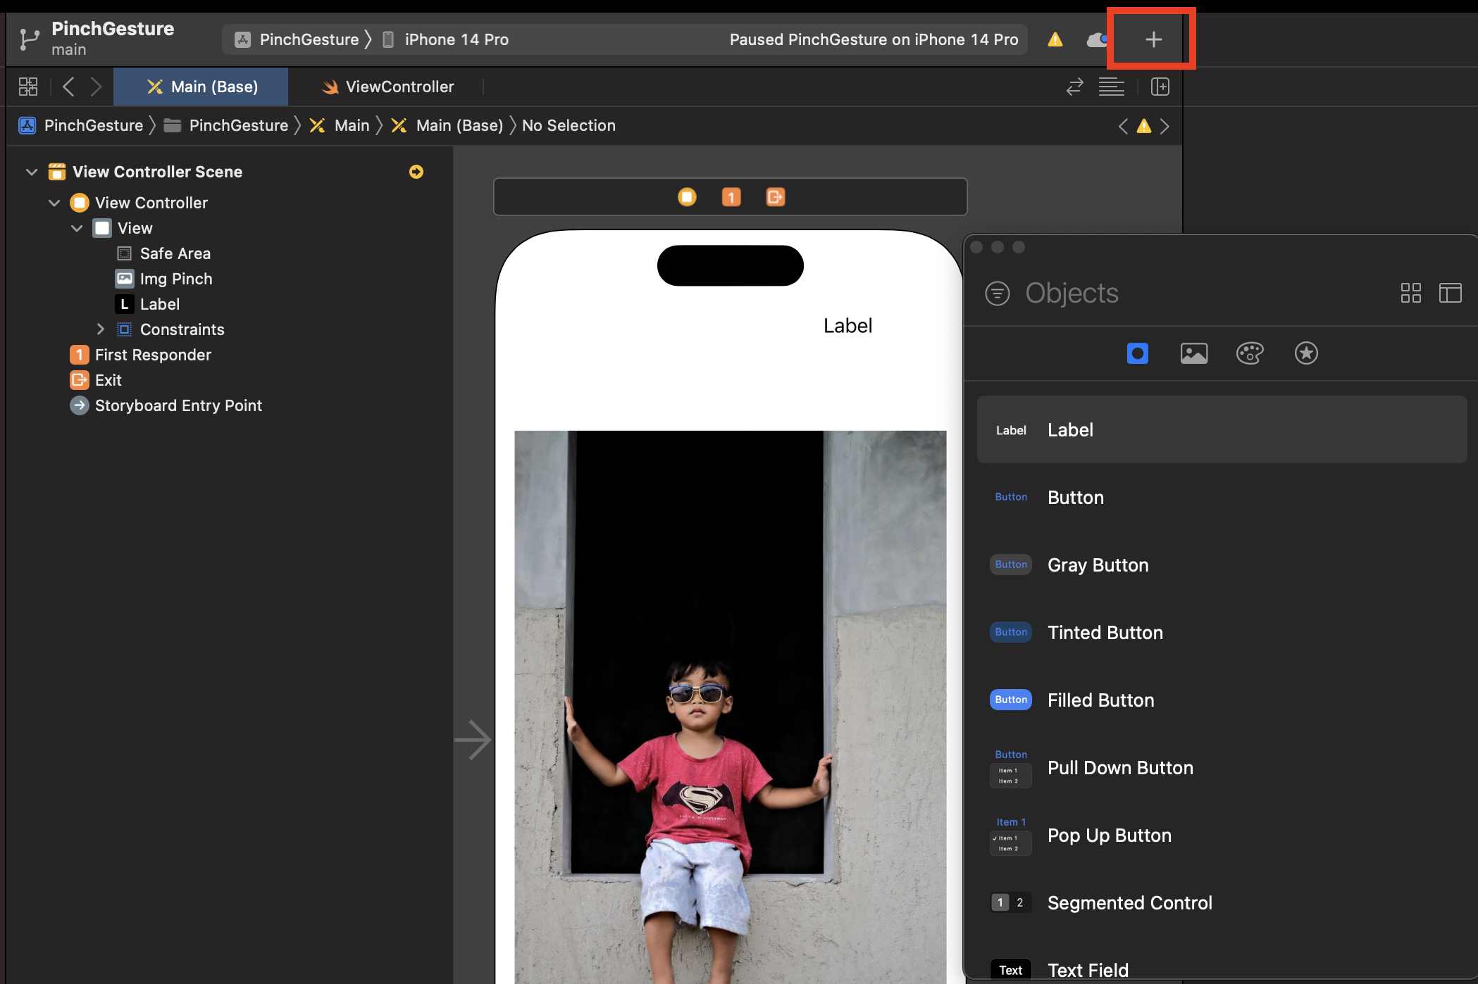Viewport: 1478px width, 984px height.
Task: Open the image library tab icon
Action: coord(1193,353)
